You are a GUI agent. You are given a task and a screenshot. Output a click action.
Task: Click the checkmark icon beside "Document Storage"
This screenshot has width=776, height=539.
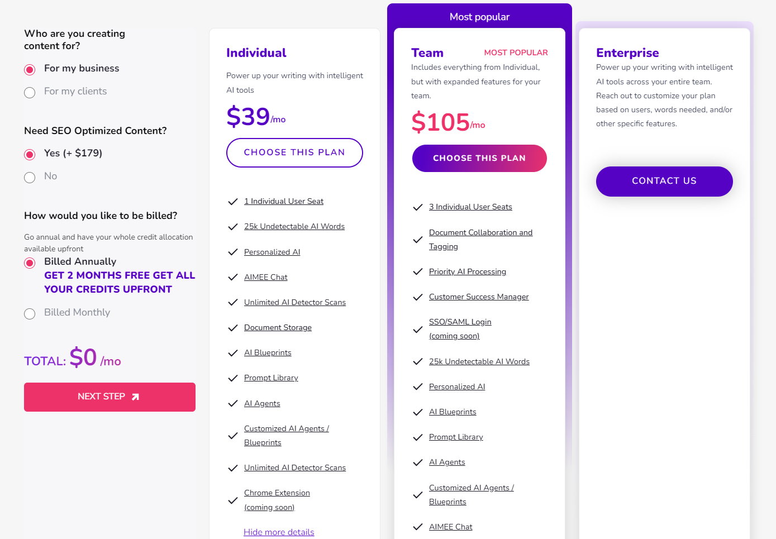click(233, 328)
